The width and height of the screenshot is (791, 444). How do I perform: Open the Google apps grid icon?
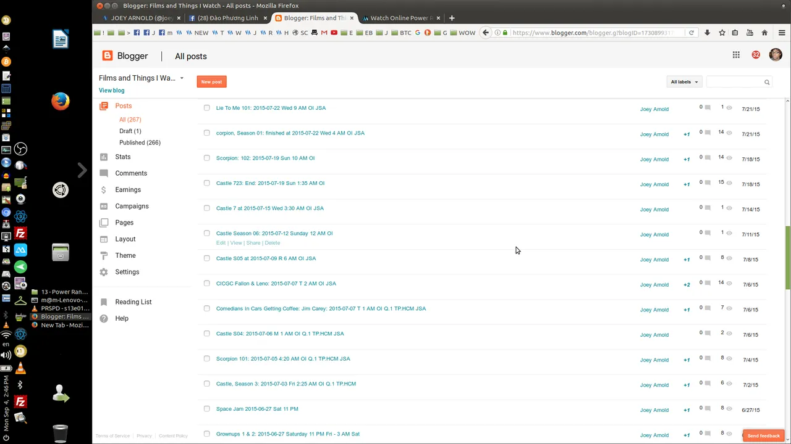(736, 55)
